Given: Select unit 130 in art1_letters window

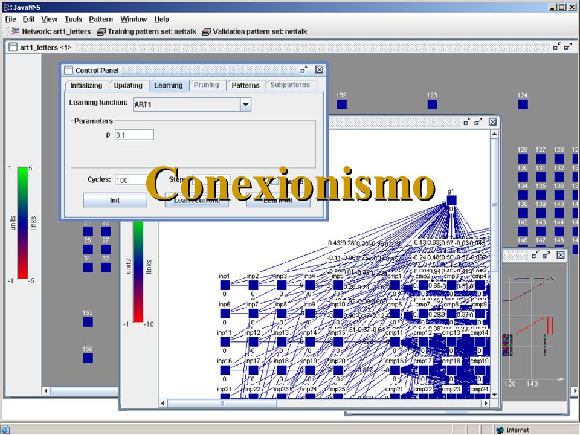Looking at the screenshot, I should pos(523,177).
